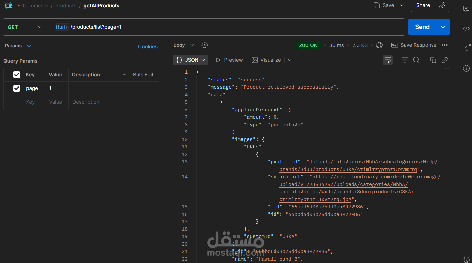The height and width of the screenshot is (263, 472).
Task: Open the JSON format dropdown
Action: (191, 60)
